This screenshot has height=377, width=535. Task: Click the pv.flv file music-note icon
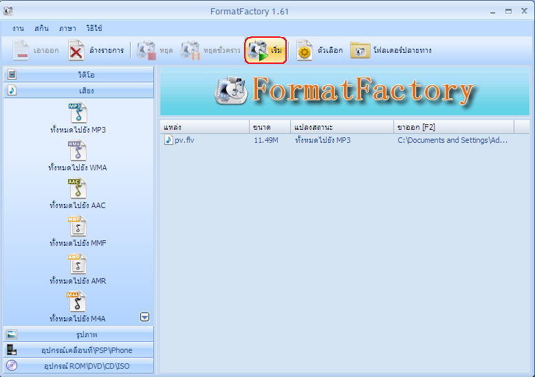(x=168, y=140)
